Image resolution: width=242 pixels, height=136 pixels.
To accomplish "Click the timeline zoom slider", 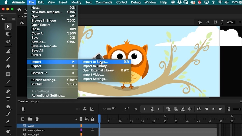I will 237,109.
